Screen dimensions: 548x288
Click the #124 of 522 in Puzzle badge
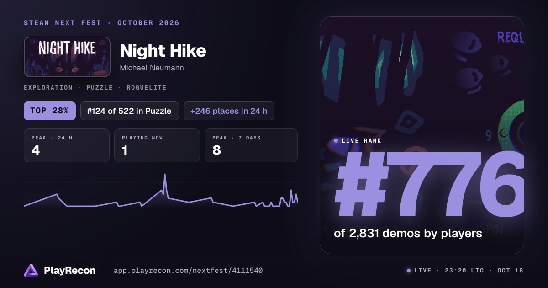click(x=129, y=111)
